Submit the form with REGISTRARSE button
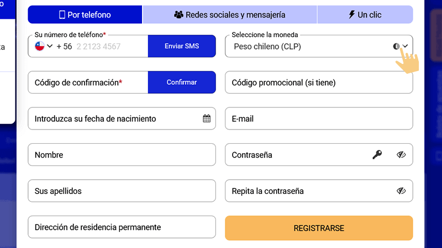 click(319, 228)
